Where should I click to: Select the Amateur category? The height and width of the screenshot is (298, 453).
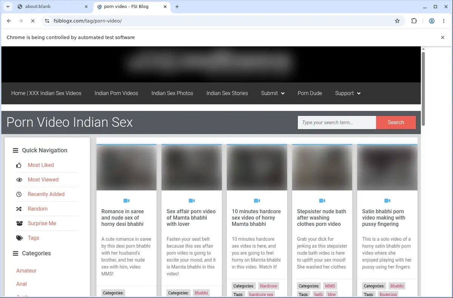[x=26, y=271]
